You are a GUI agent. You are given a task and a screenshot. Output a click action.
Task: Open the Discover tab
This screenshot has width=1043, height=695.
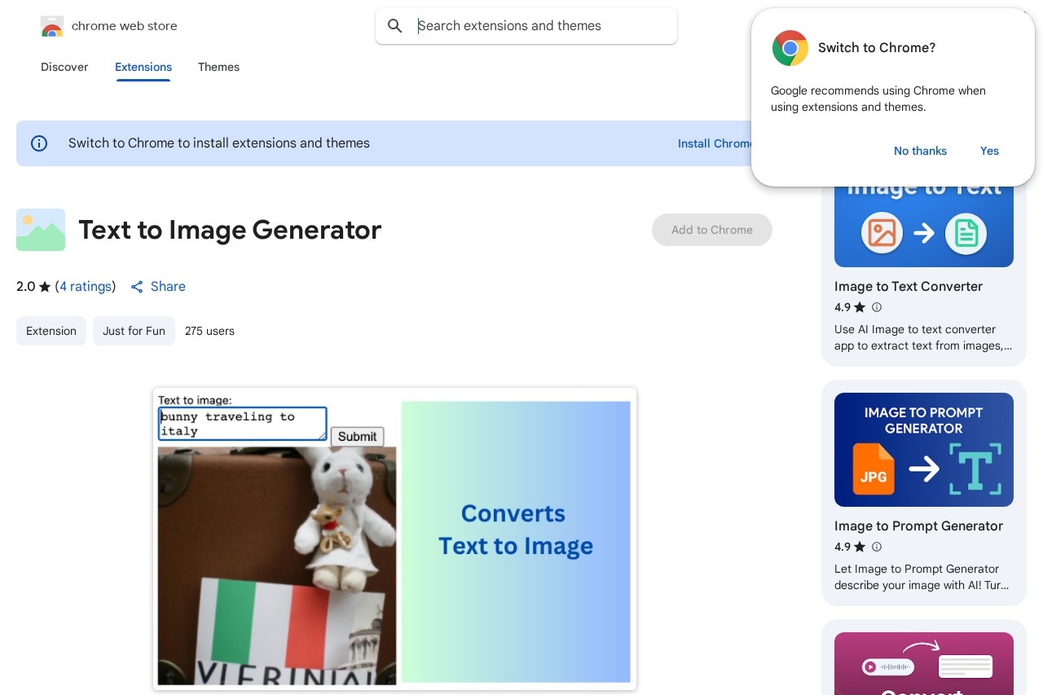pos(64,67)
